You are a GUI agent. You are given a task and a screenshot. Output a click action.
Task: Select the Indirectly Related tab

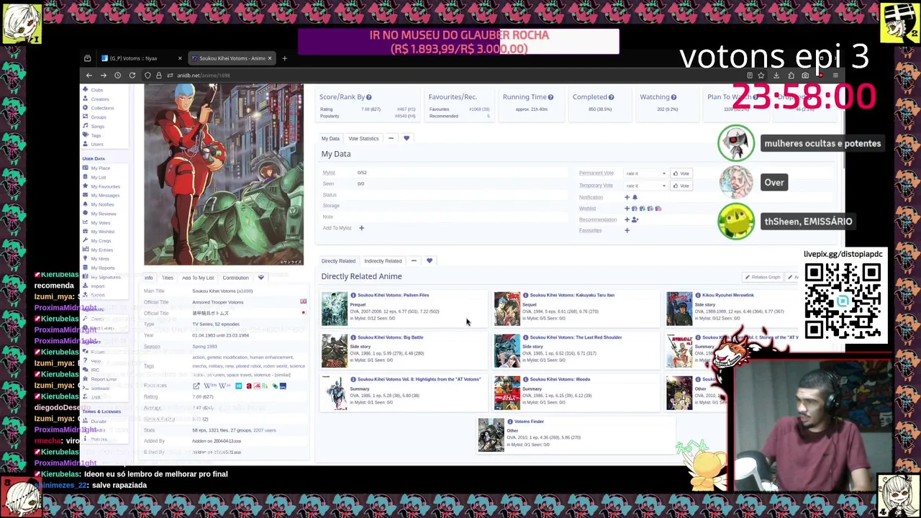(x=383, y=261)
